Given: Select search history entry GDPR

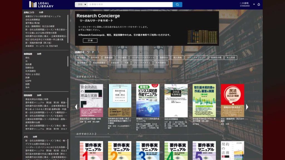Looking at the screenshot, I should point(28,81).
